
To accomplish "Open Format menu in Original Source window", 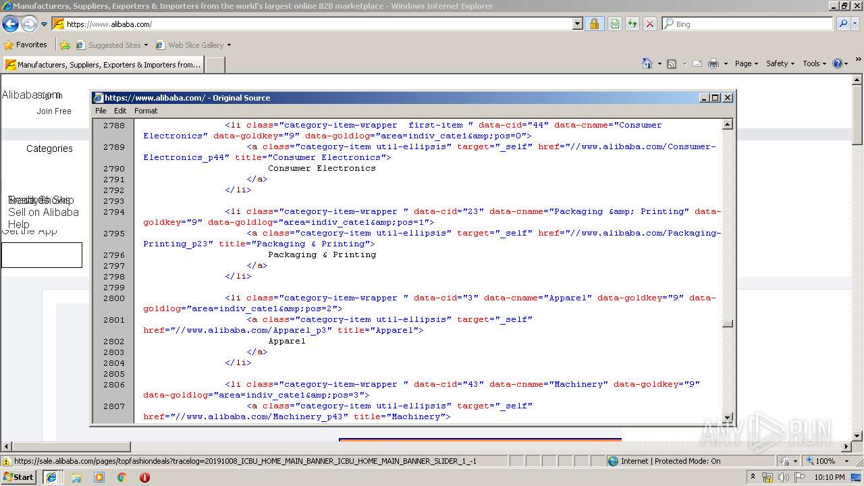I will (x=146, y=111).
